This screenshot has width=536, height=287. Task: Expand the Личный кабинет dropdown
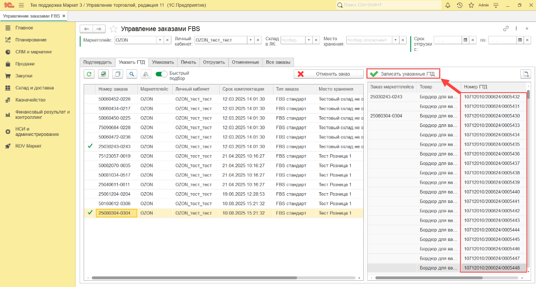[251, 40]
